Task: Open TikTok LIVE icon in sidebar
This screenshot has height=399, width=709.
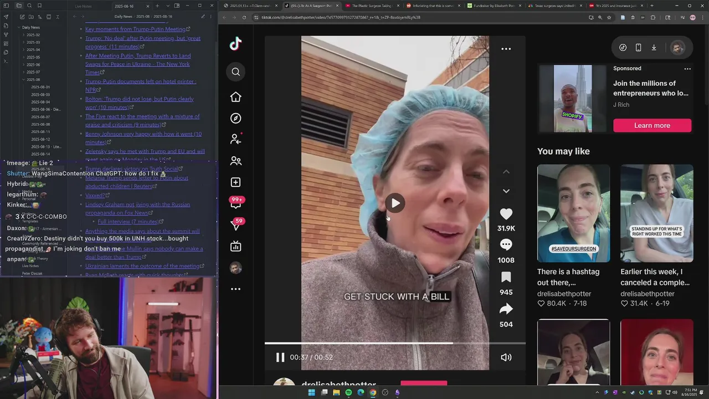Action: pos(235,247)
